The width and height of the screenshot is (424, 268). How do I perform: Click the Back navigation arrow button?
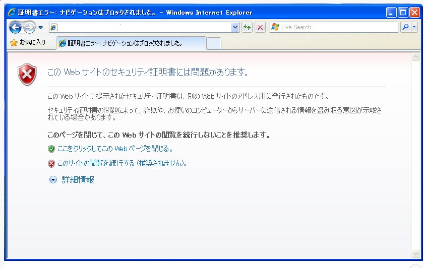point(15,27)
